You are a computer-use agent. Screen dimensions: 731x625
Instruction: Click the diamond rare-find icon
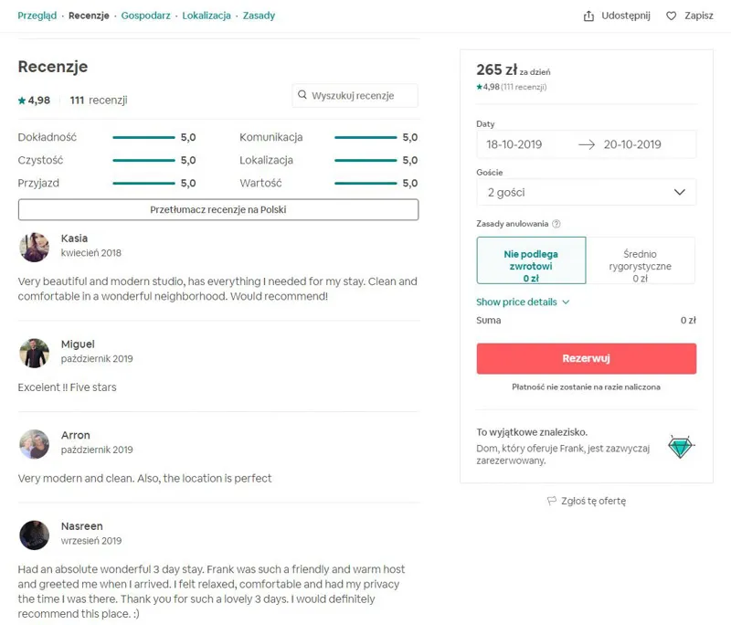[x=680, y=447]
